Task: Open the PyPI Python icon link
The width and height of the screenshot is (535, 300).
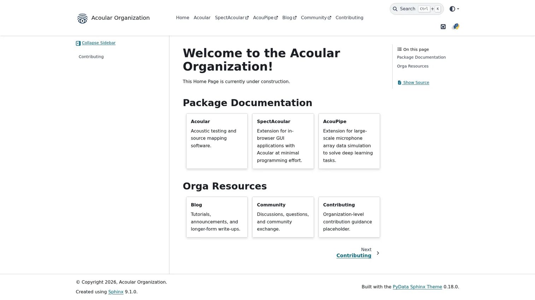Action: pos(455,26)
